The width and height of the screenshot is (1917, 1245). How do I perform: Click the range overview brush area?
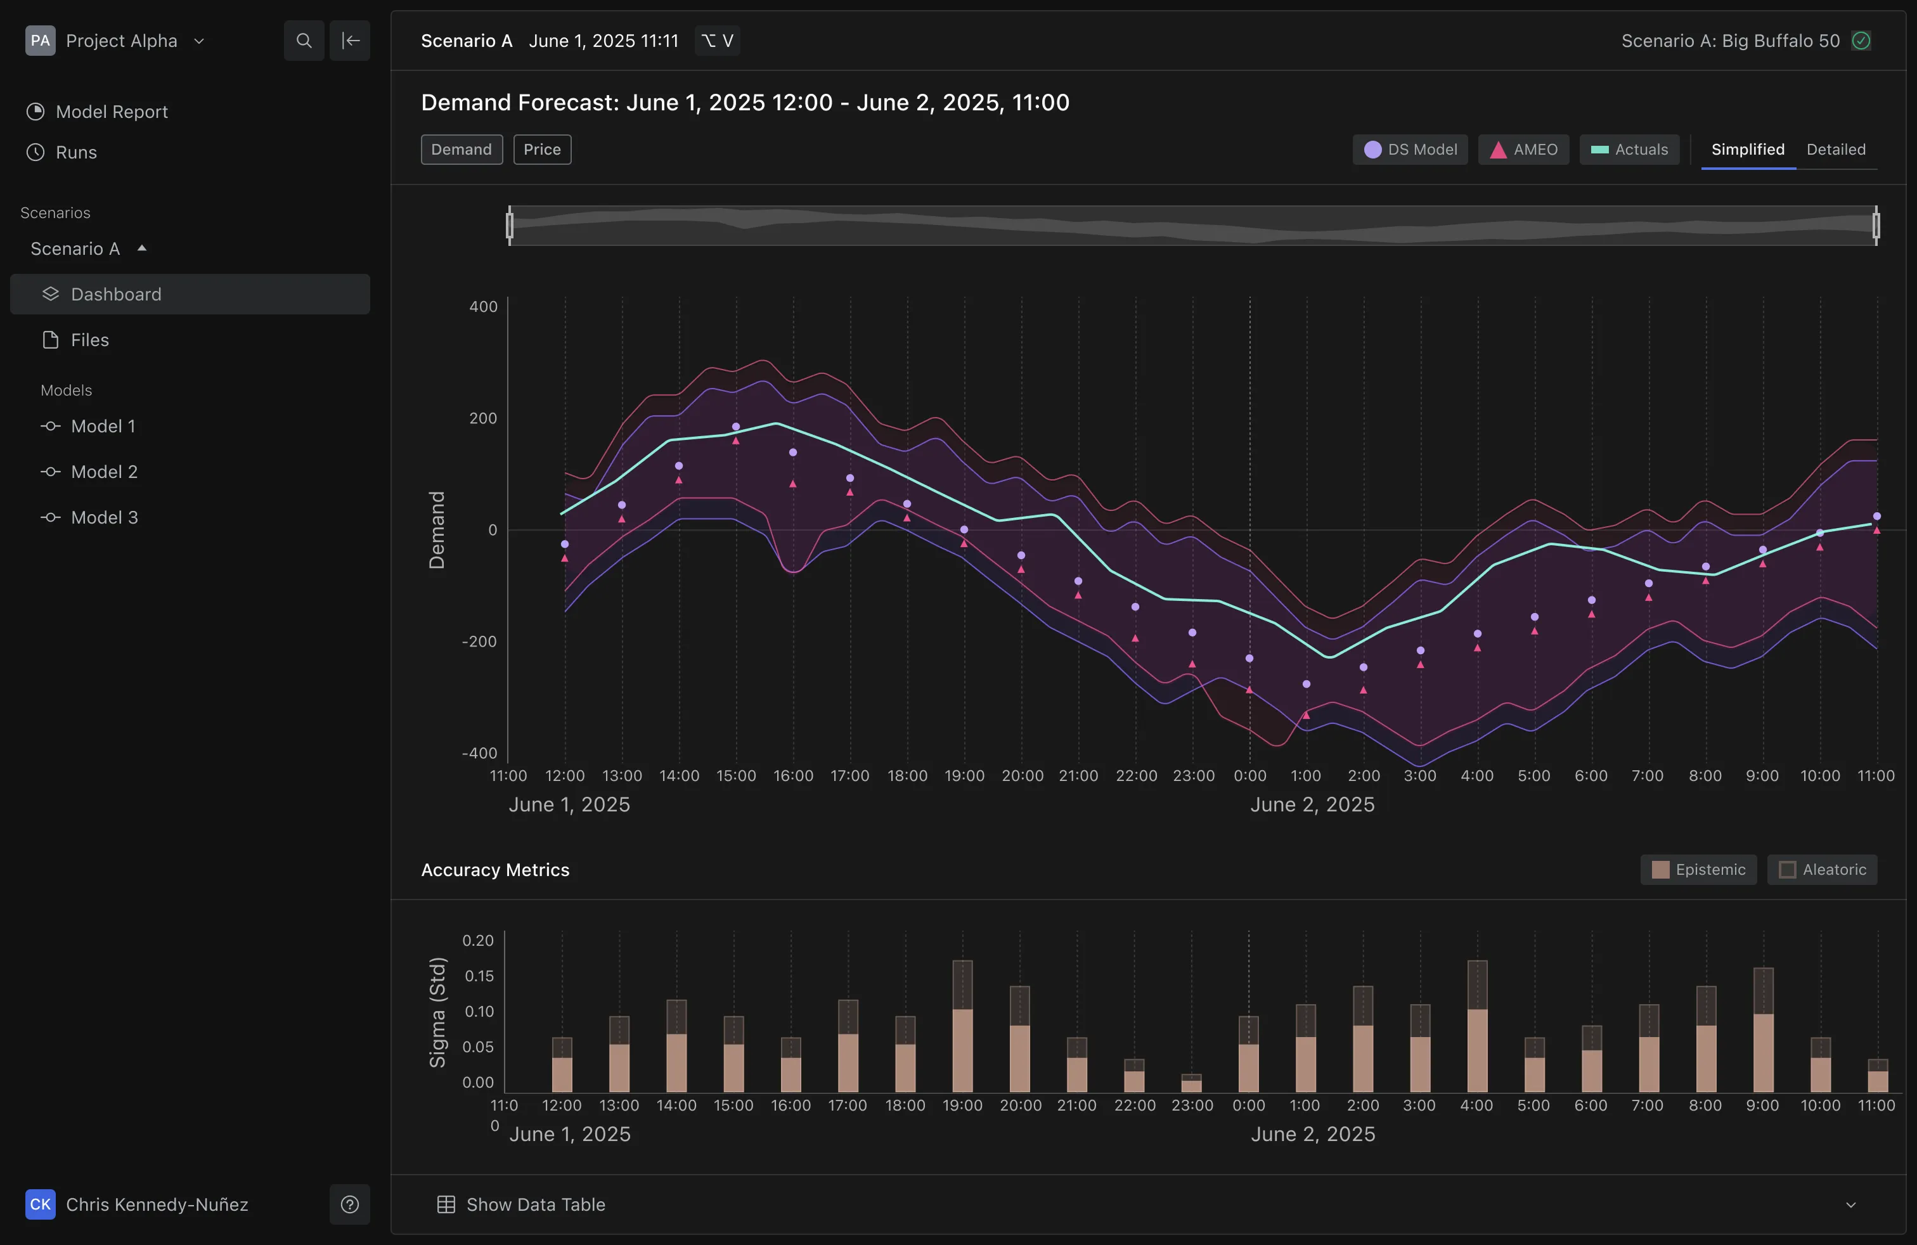1193,226
